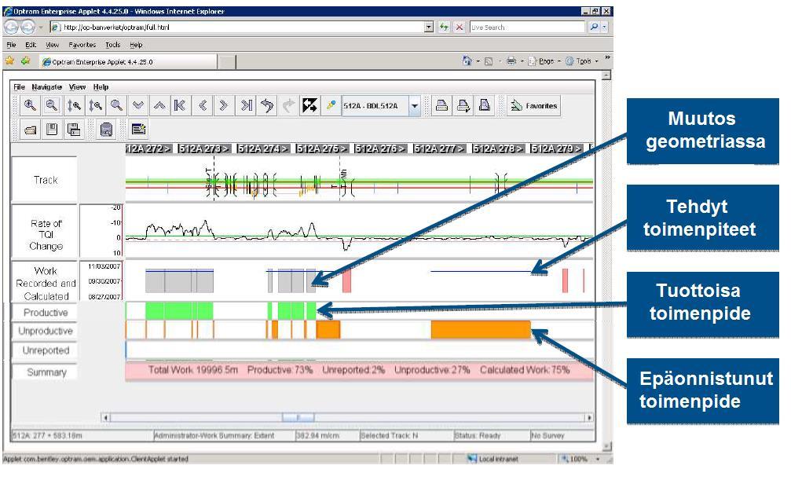This screenshot has height=480, width=791.
Task: Click the applet Favorites button
Action: coord(533,105)
